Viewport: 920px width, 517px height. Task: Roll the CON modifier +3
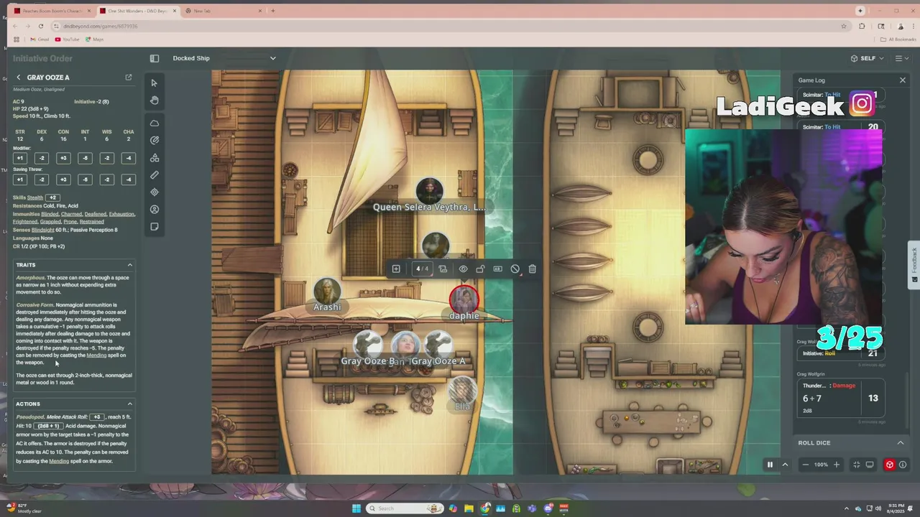(x=63, y=158)
